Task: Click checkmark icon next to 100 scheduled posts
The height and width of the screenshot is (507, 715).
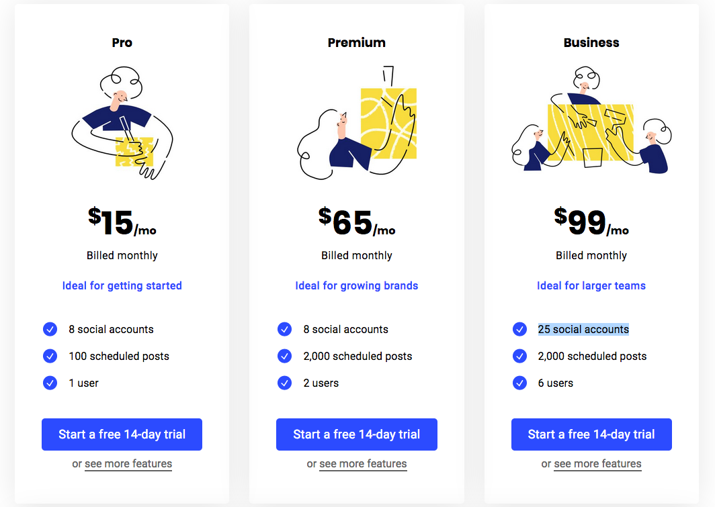Action: [x=50, y=356]
